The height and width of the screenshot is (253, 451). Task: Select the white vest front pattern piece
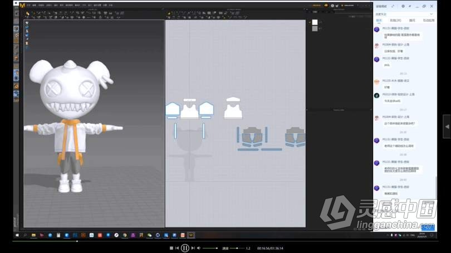click(x=189, y=111)
